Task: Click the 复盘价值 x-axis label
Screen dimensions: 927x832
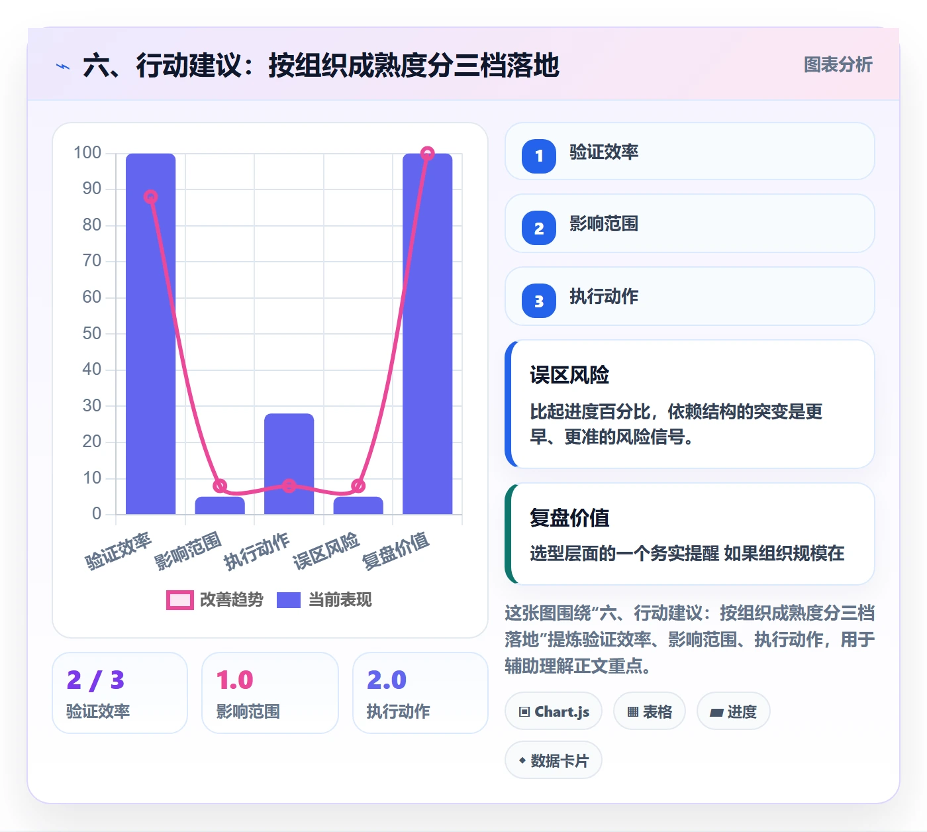Action: (396, 551)
